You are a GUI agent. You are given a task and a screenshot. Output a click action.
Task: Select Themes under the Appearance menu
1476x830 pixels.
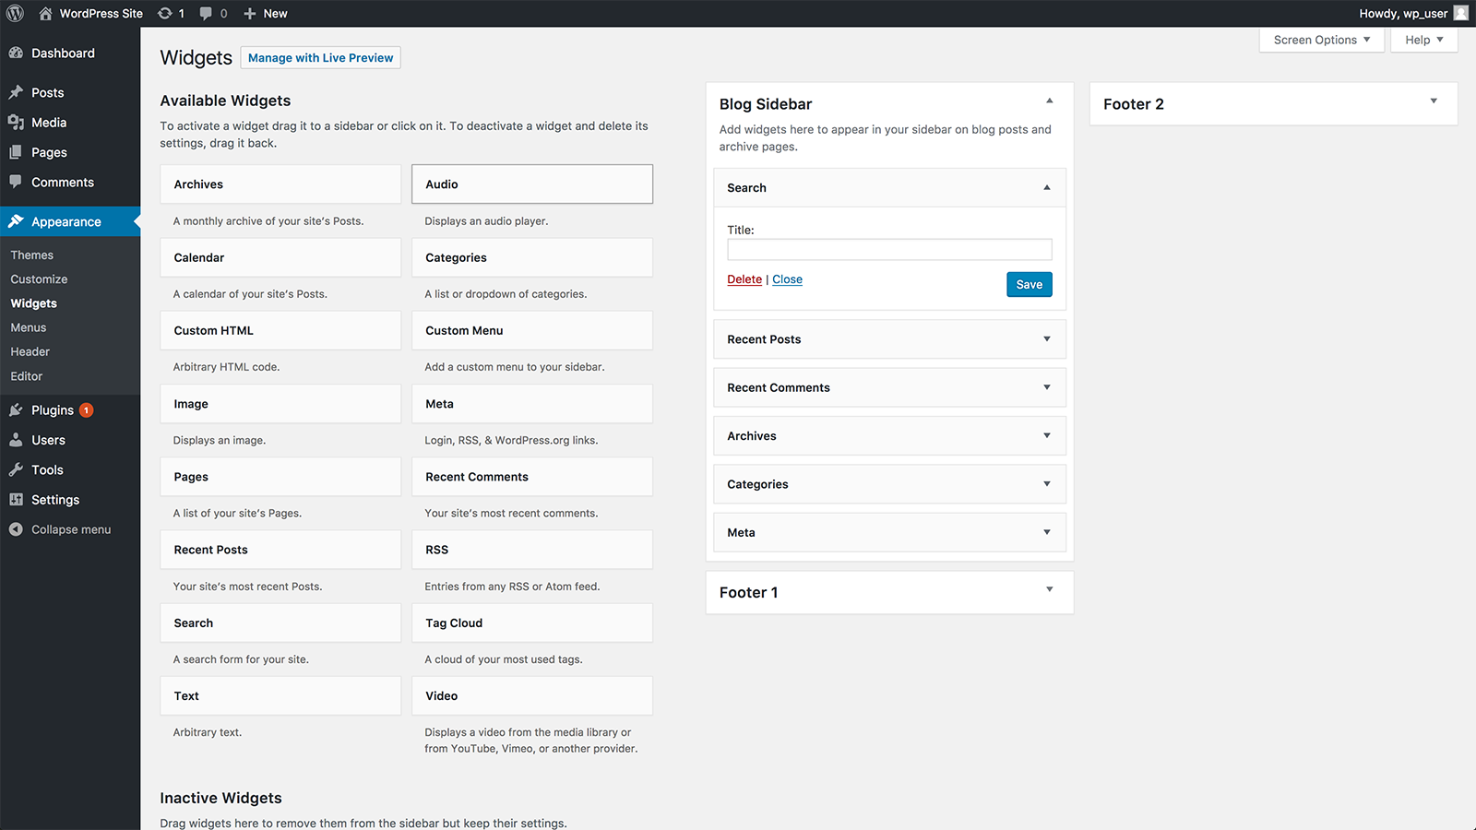[x=31, y=254]
